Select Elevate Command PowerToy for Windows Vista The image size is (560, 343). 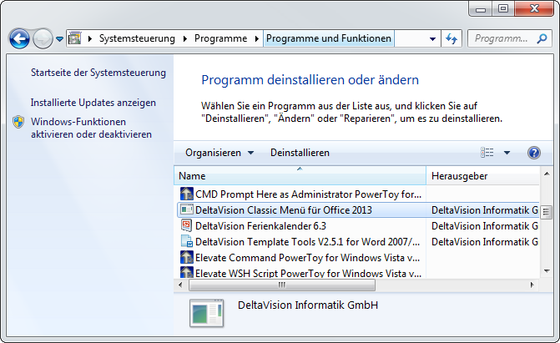pyautogui.click(x=307, y=258)
